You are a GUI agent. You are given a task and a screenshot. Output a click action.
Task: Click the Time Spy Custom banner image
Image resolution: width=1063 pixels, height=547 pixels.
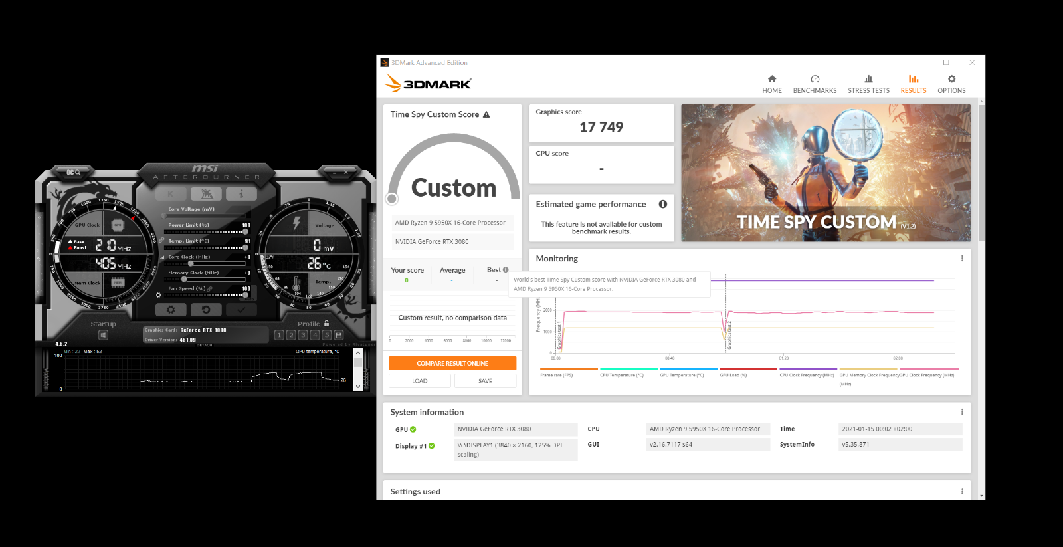pyautogui.click(x=826, y=173)
